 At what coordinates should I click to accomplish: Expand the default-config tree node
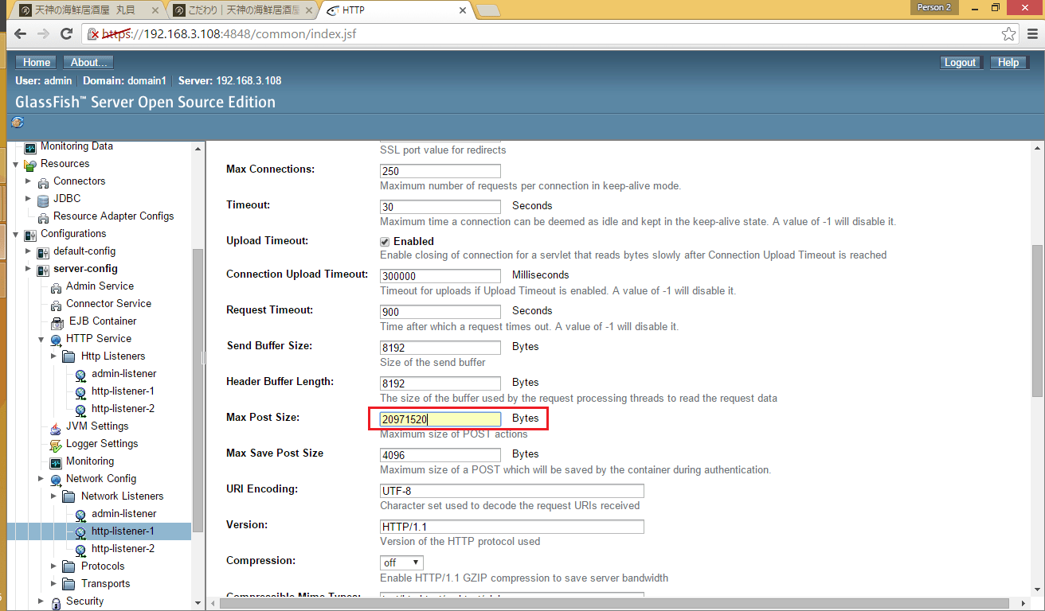[28, 251]
